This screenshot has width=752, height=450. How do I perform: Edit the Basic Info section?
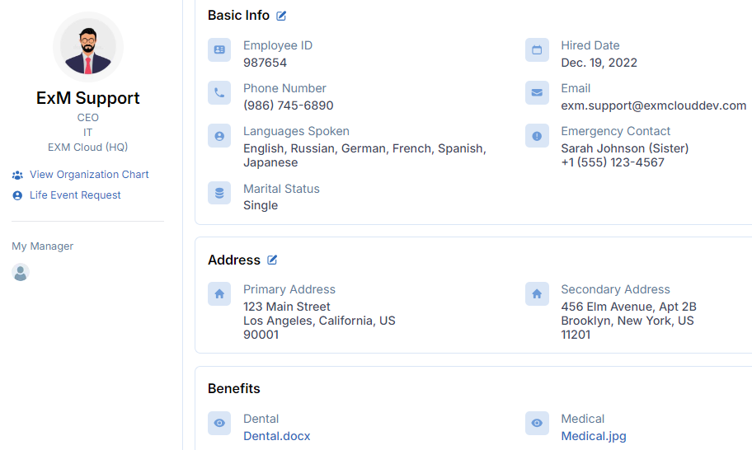pyautogui.click(x=282, y=16)
